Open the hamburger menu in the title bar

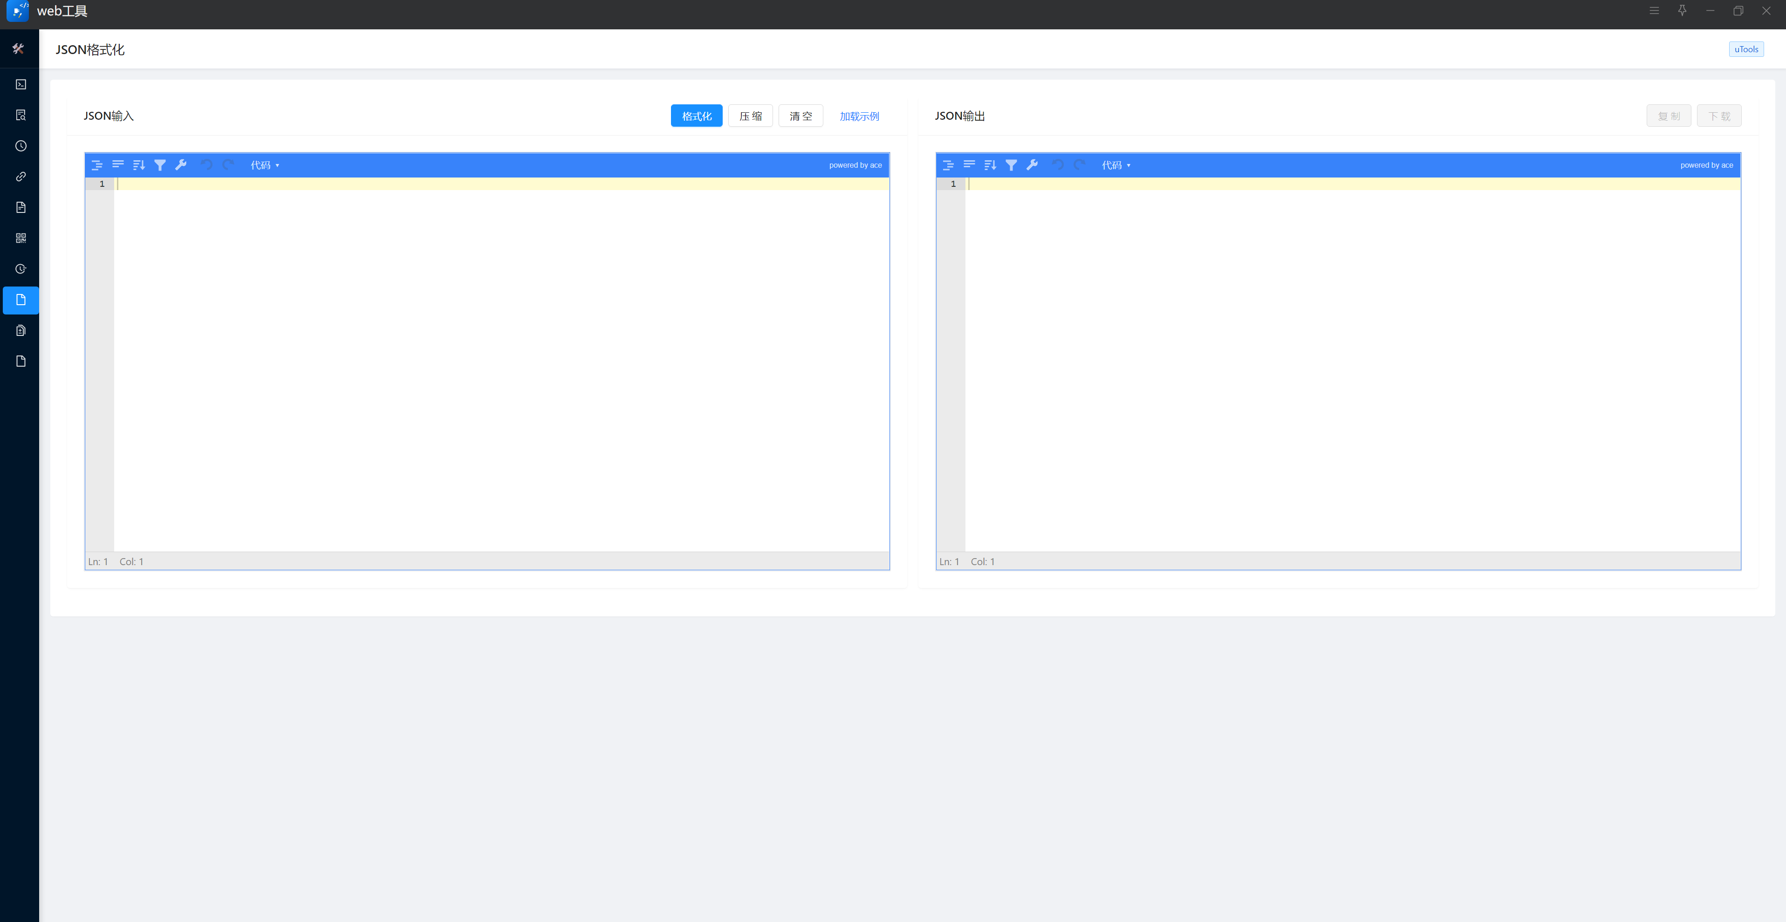[1654, 10]
